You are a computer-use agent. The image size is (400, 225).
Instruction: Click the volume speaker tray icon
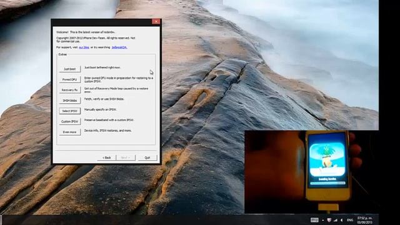(x=342, y=220)
